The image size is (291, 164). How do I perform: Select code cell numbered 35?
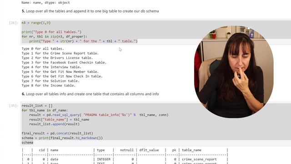(x=156, y=124)
